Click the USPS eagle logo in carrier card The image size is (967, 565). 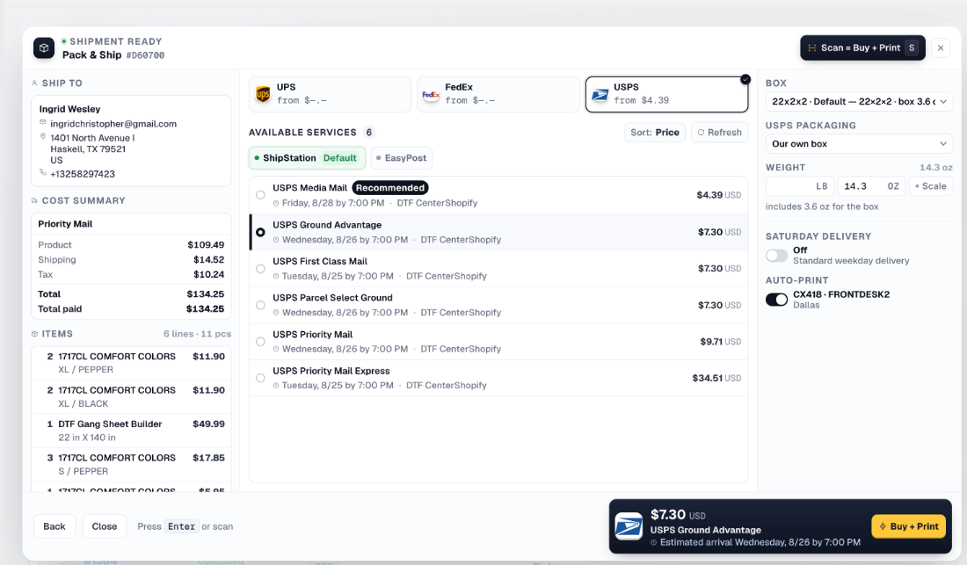(600, 94)
